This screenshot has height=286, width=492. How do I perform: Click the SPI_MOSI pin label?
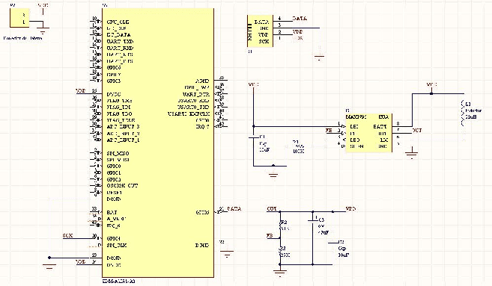(x=118, y=160)
